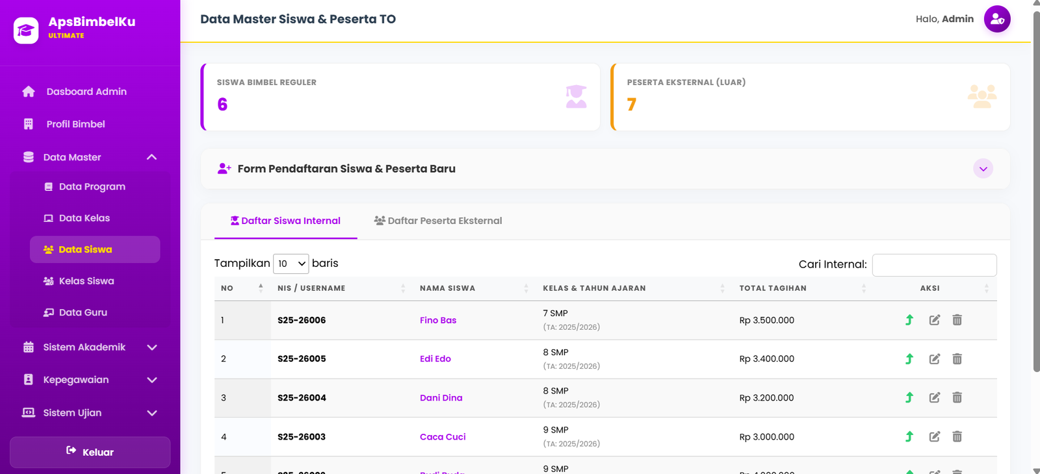The height and width of the screenshot is (474, 1040).
Task: Open the Tampilkan rows-per-page dropdown
Action: 291,264
